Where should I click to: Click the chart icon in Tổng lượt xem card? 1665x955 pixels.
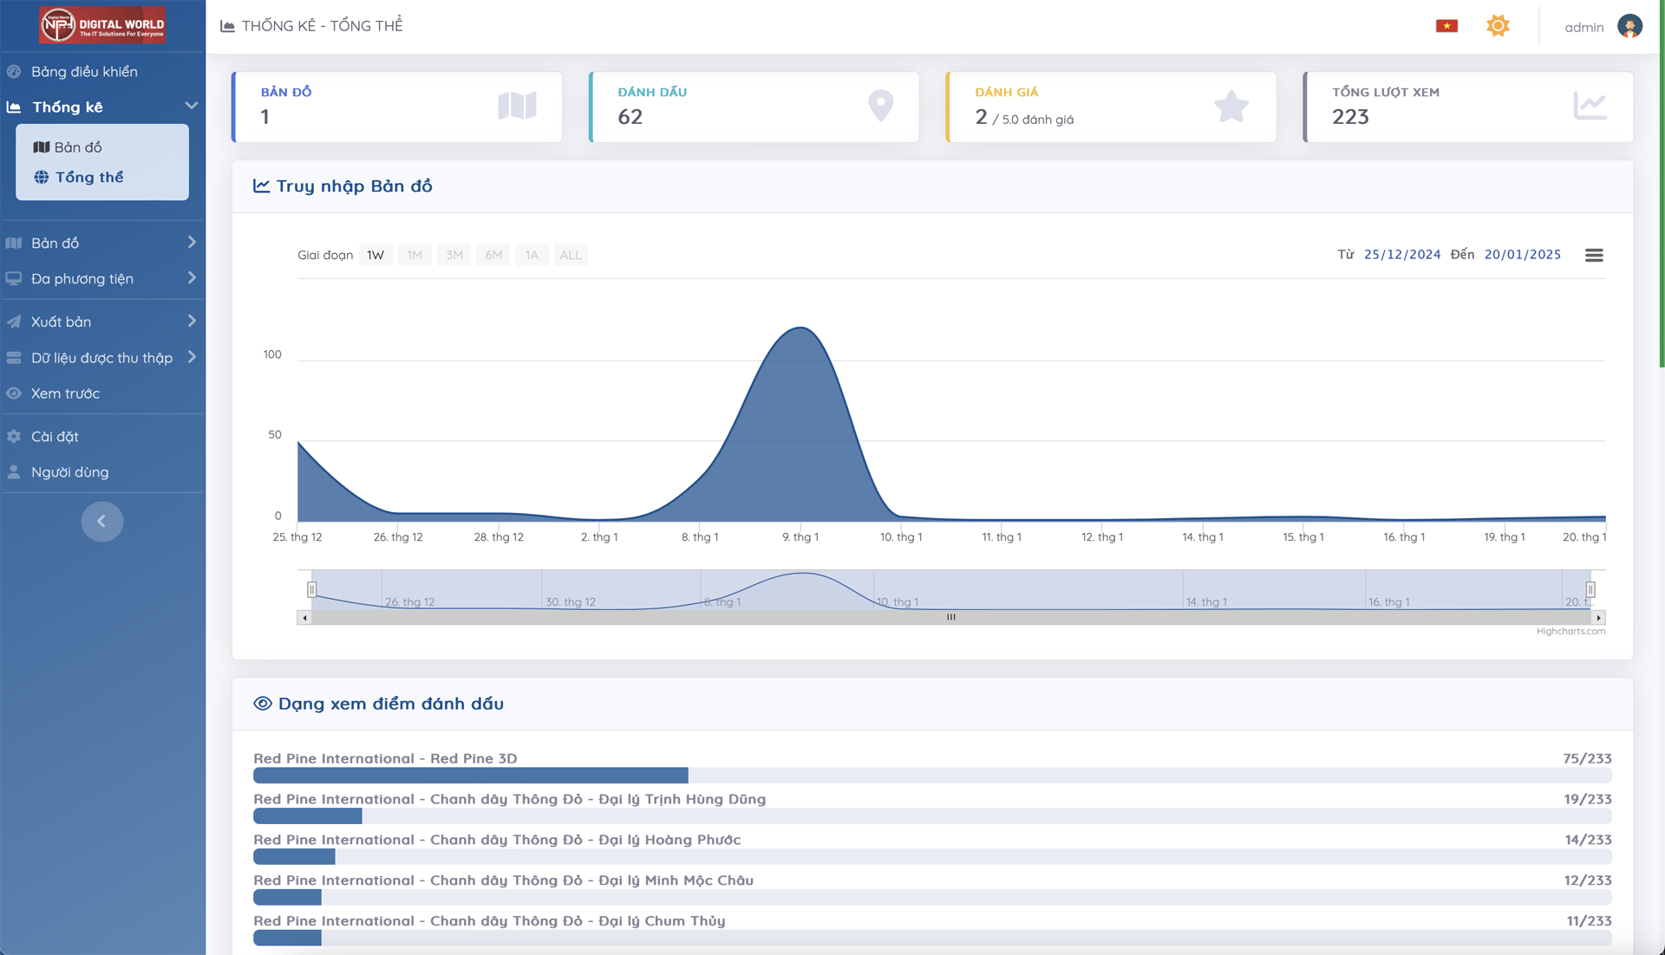[x=1590, y=106]
